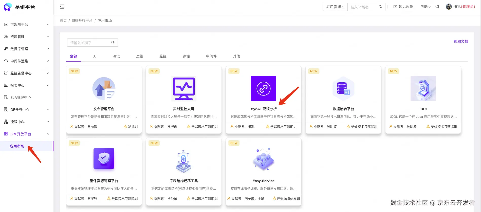Focus the 输入IP/域名 input field
The width and height of the screenshot is (481, 212).
click(x=366, y=7)
